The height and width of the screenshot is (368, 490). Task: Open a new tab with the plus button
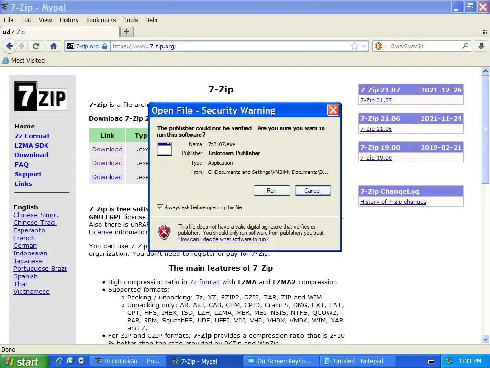[126, 32]
